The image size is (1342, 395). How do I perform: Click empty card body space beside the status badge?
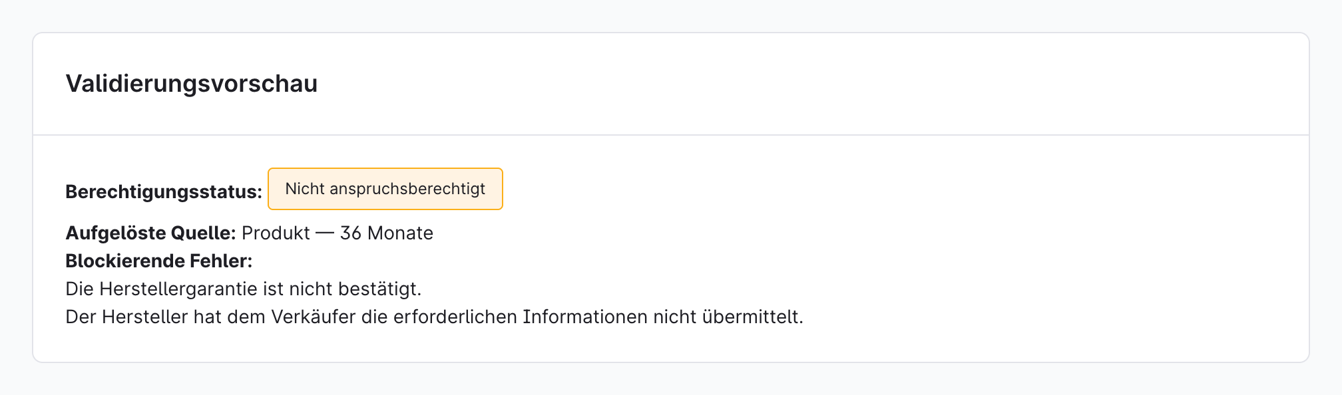(x=865, y=189)
